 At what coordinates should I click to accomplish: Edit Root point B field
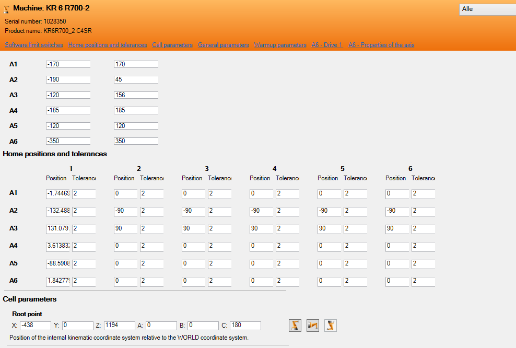pos(203,326)
